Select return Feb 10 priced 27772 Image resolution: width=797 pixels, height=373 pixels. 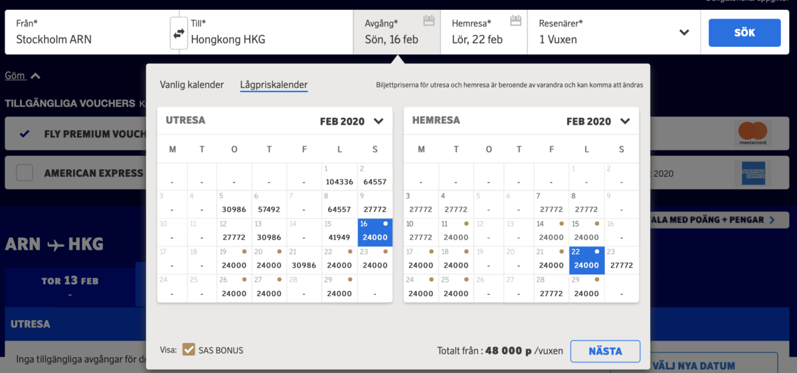pos(420,232)
